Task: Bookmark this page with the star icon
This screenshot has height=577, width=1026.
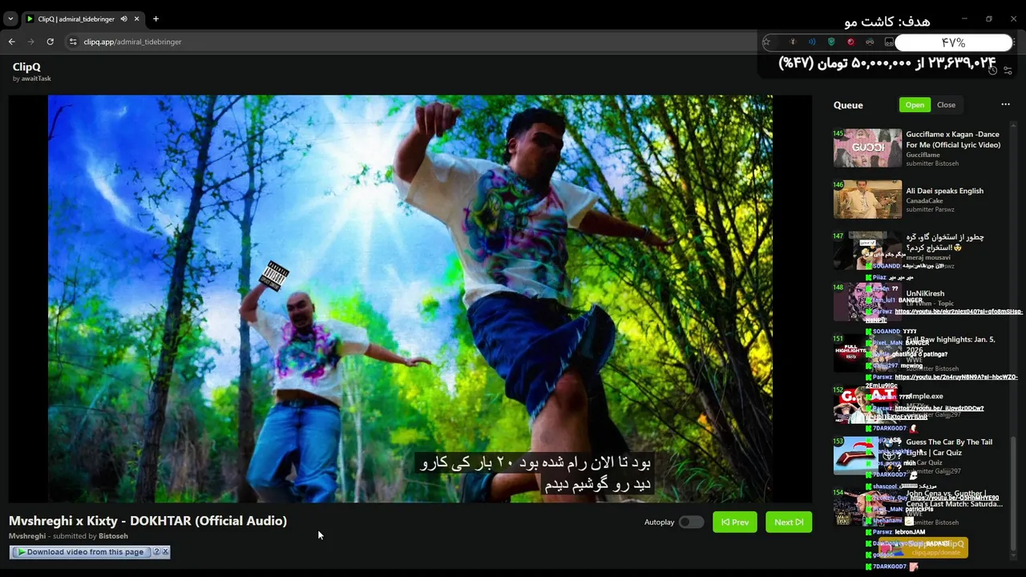Action: click(x=766, y=42)
